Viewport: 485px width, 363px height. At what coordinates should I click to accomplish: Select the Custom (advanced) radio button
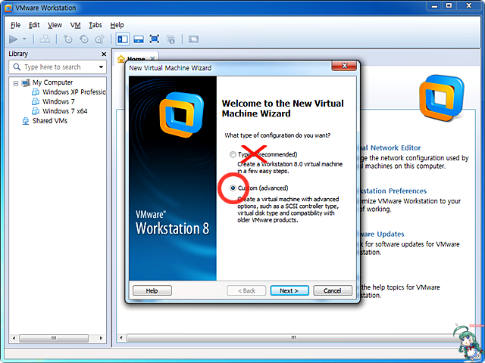pos(233,188)
